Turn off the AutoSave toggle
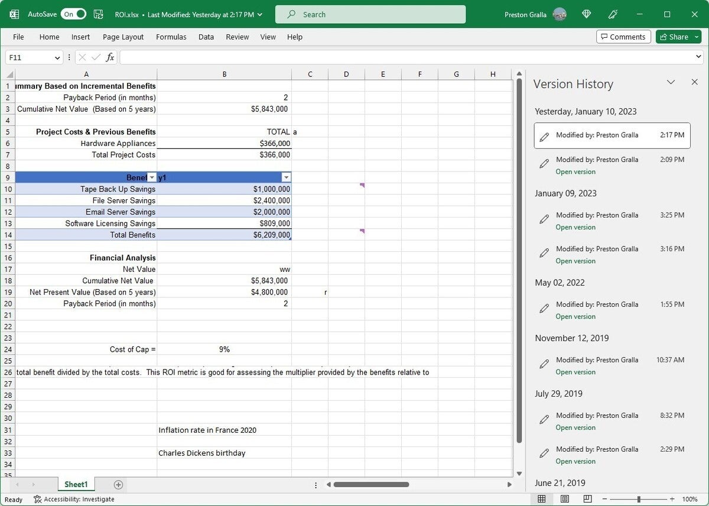Screen dimensions: 709x506 point(73,14)
